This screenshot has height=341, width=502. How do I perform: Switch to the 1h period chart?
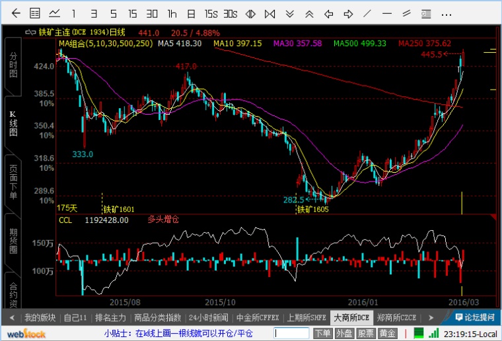point(172,13)
